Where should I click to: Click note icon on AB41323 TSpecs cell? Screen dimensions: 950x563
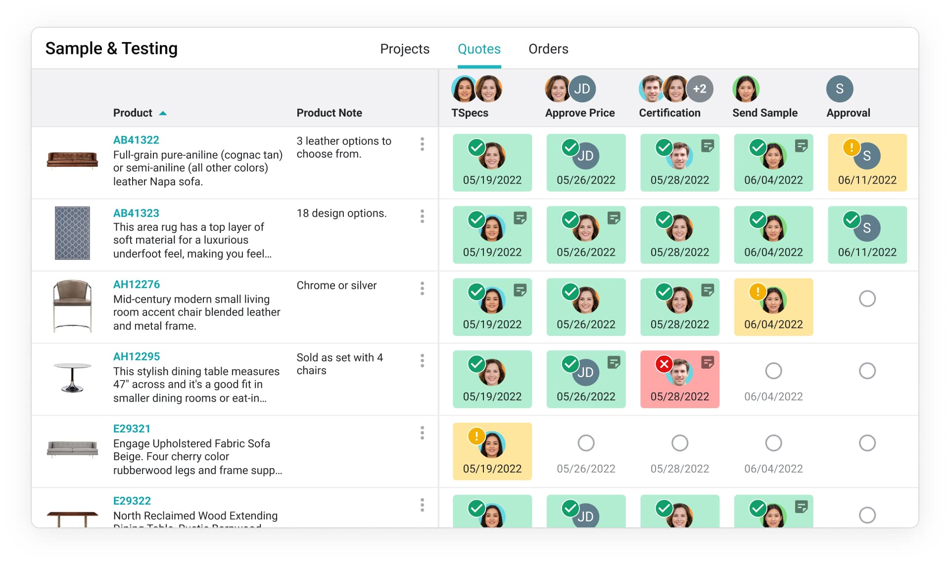(x=520, y=218)
